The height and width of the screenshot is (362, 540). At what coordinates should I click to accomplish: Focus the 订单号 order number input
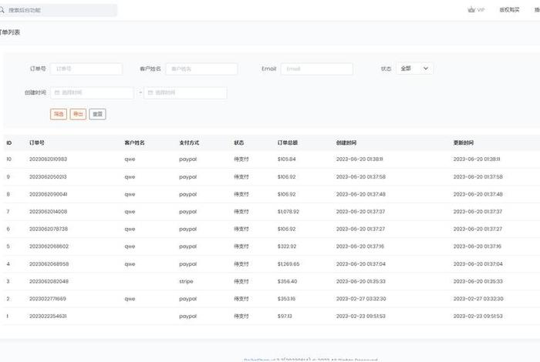pos(86,69)
